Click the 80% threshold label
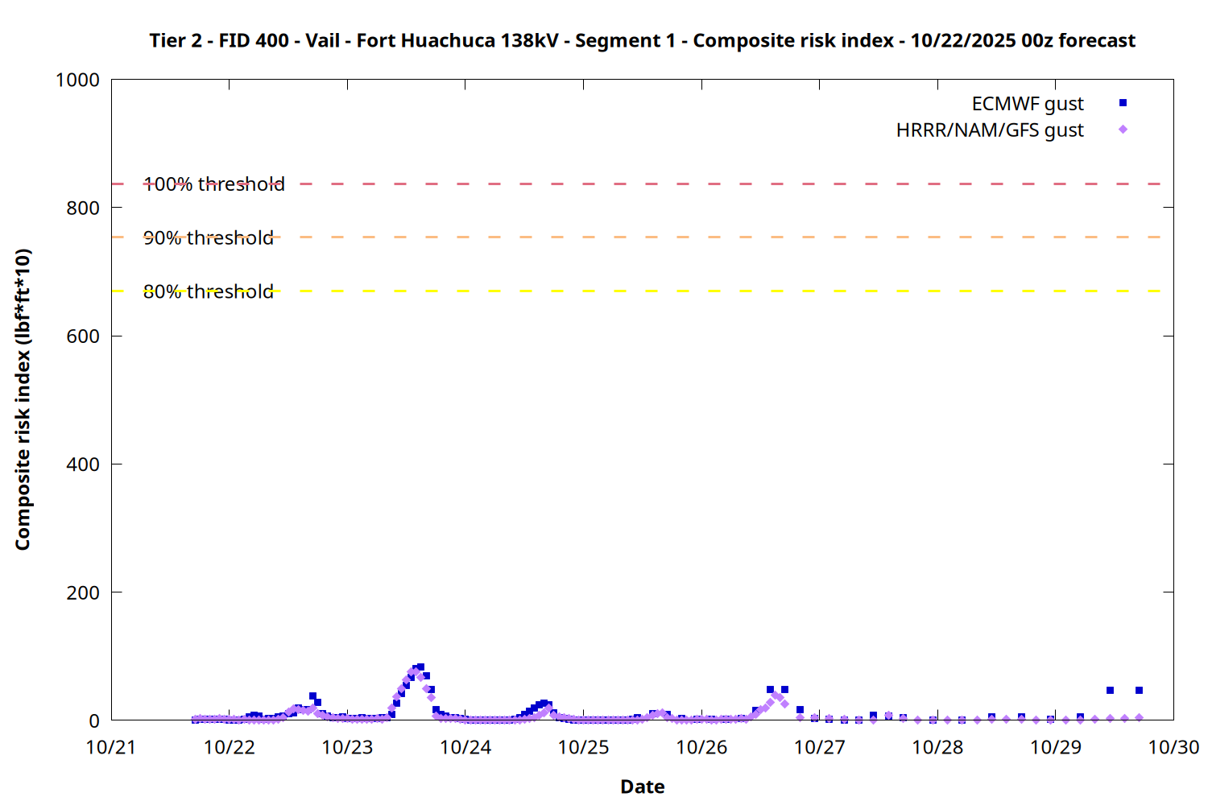This screenshot has width=1208, height=805. pyautogui.click(x=209, y=291)
